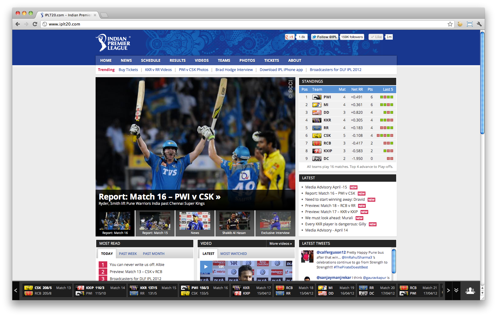Open the SCHEDULE menu item
The height and width of the screenshot is (317, 497).
(x=151, y=61)
